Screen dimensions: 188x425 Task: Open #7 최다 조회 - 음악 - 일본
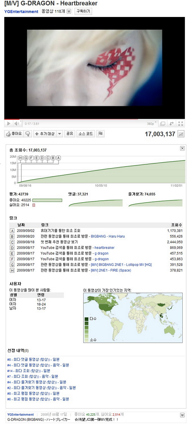(33, 376)
